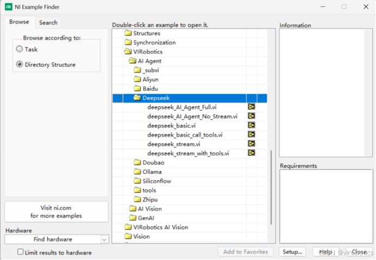The image size is (376, 260).
Task: Click the Aliyun folder icon
Action: click(137, 79)
